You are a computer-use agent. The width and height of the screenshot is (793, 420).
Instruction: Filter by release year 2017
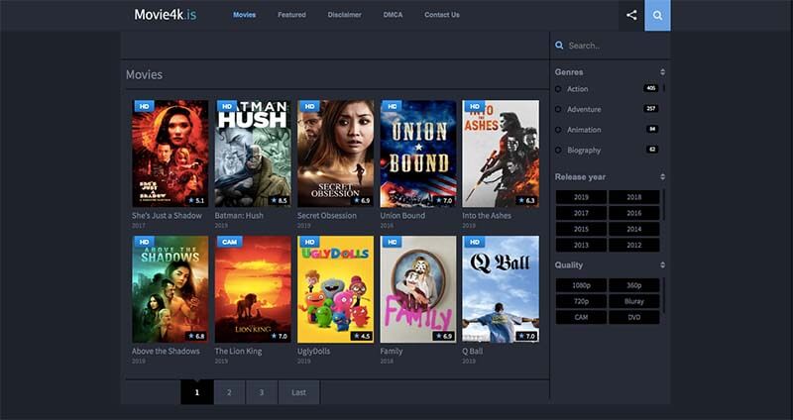581,213
